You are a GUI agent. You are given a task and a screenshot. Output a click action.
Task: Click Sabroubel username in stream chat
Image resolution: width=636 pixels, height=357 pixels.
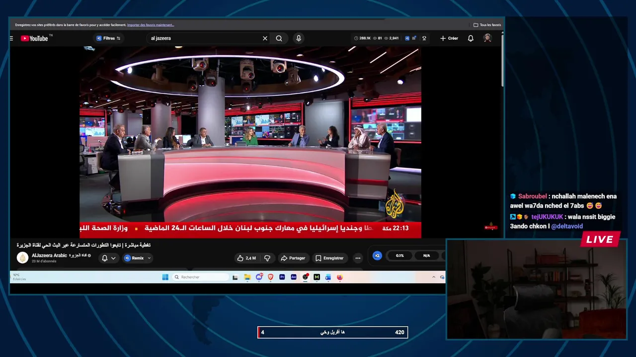(532, 196)
